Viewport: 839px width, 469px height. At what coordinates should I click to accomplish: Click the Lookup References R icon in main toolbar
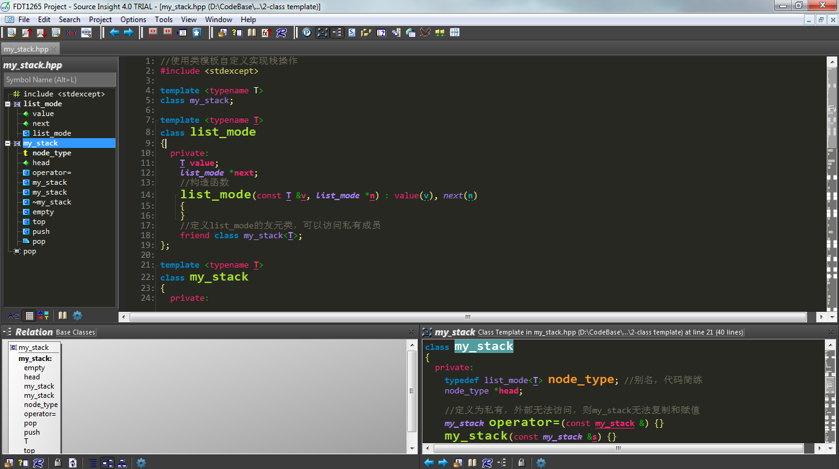tap(281, 33)
